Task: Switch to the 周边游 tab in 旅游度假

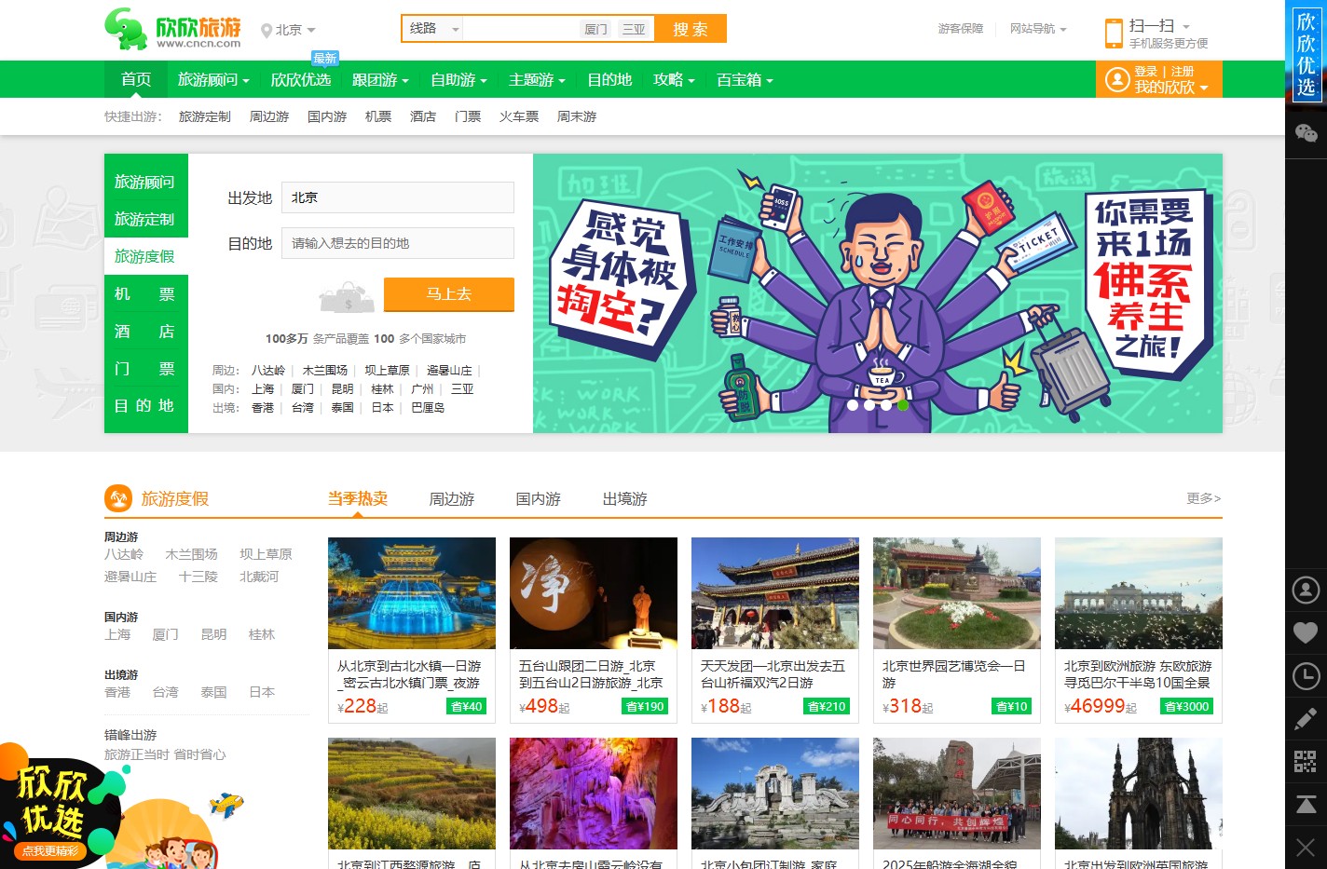Action: pos(451,498)
